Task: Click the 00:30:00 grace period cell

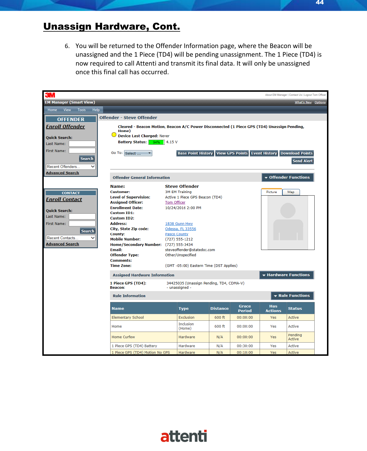Action: click(245, 346)
